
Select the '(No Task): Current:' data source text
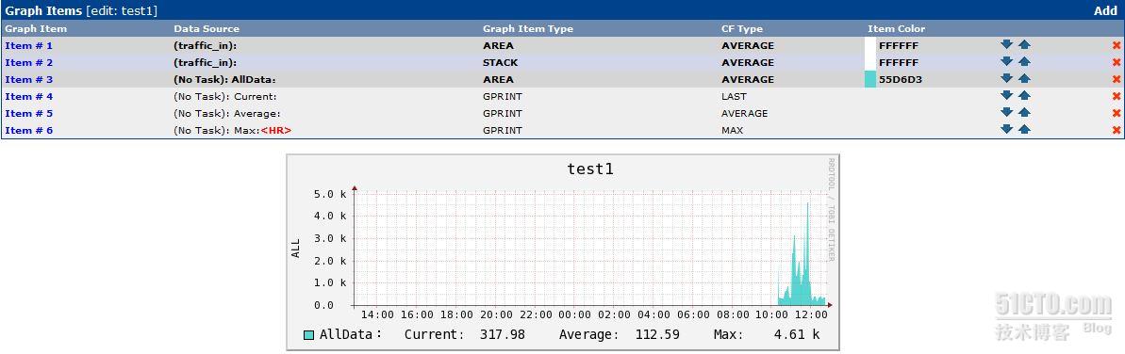pos(225,96)
